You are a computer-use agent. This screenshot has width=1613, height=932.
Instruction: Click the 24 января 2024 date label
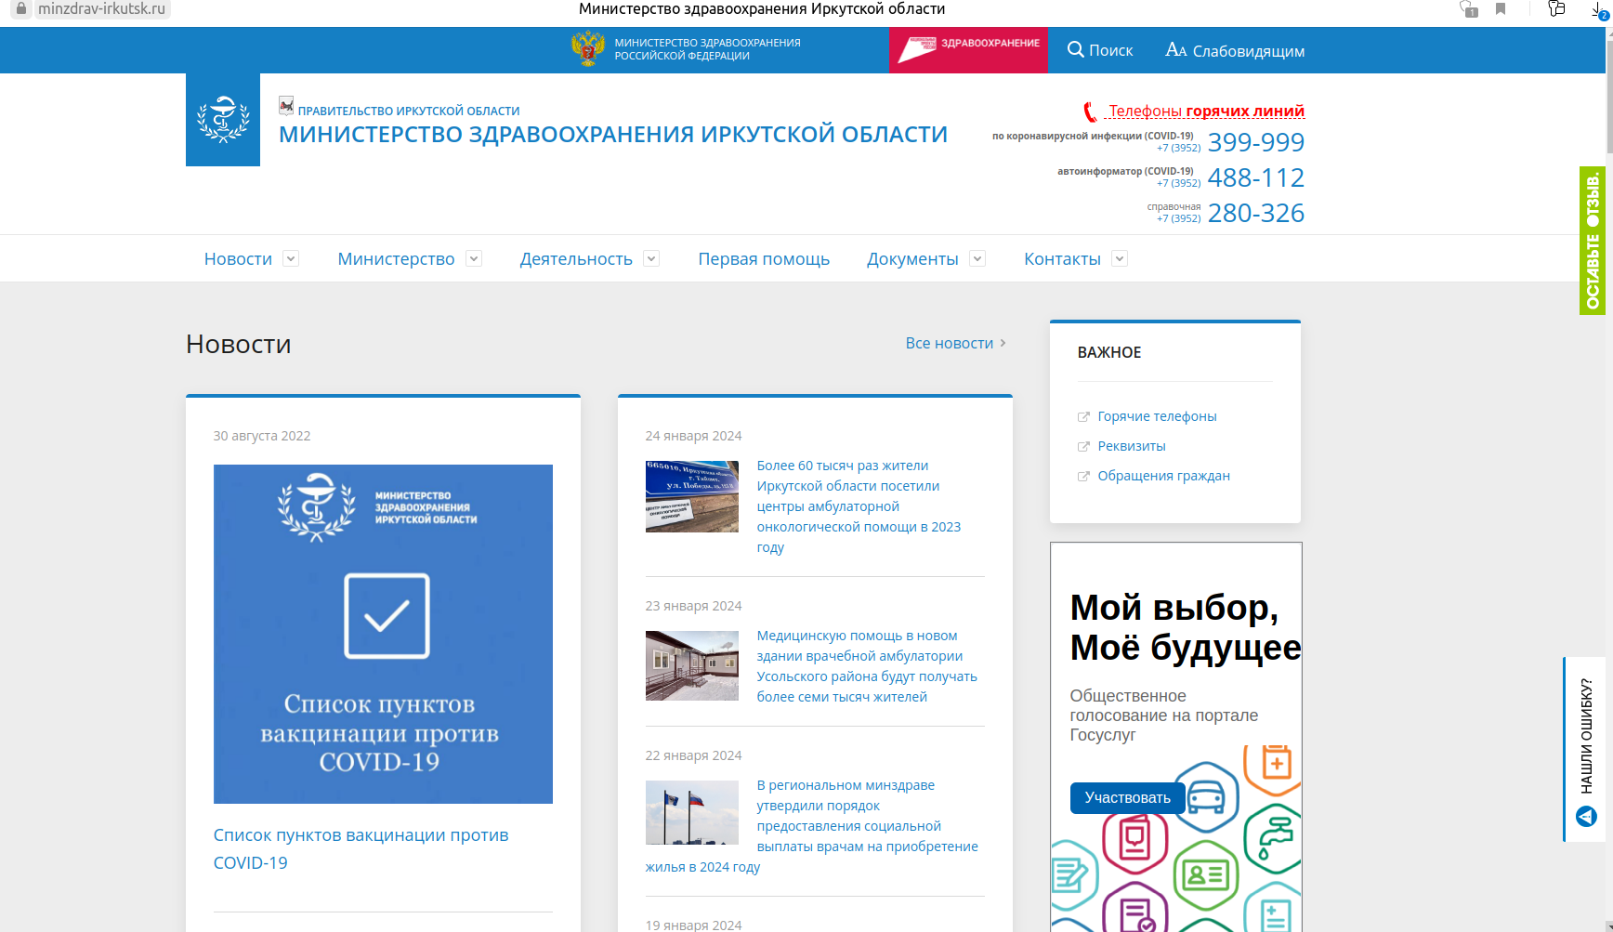click(693, 436)
